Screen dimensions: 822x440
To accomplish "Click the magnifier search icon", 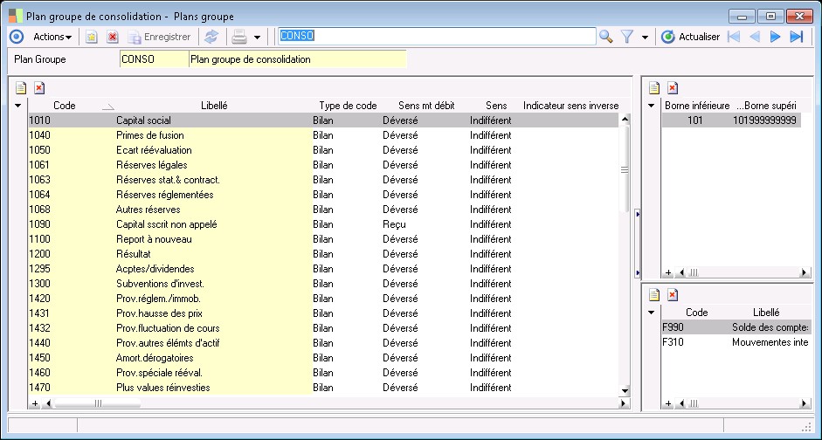I will point(606,37).
